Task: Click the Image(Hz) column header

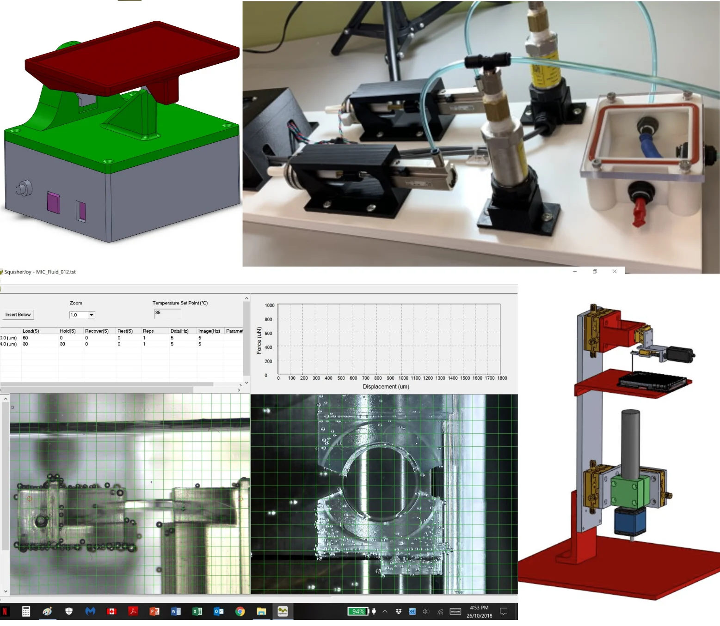Action: [210, 331]
